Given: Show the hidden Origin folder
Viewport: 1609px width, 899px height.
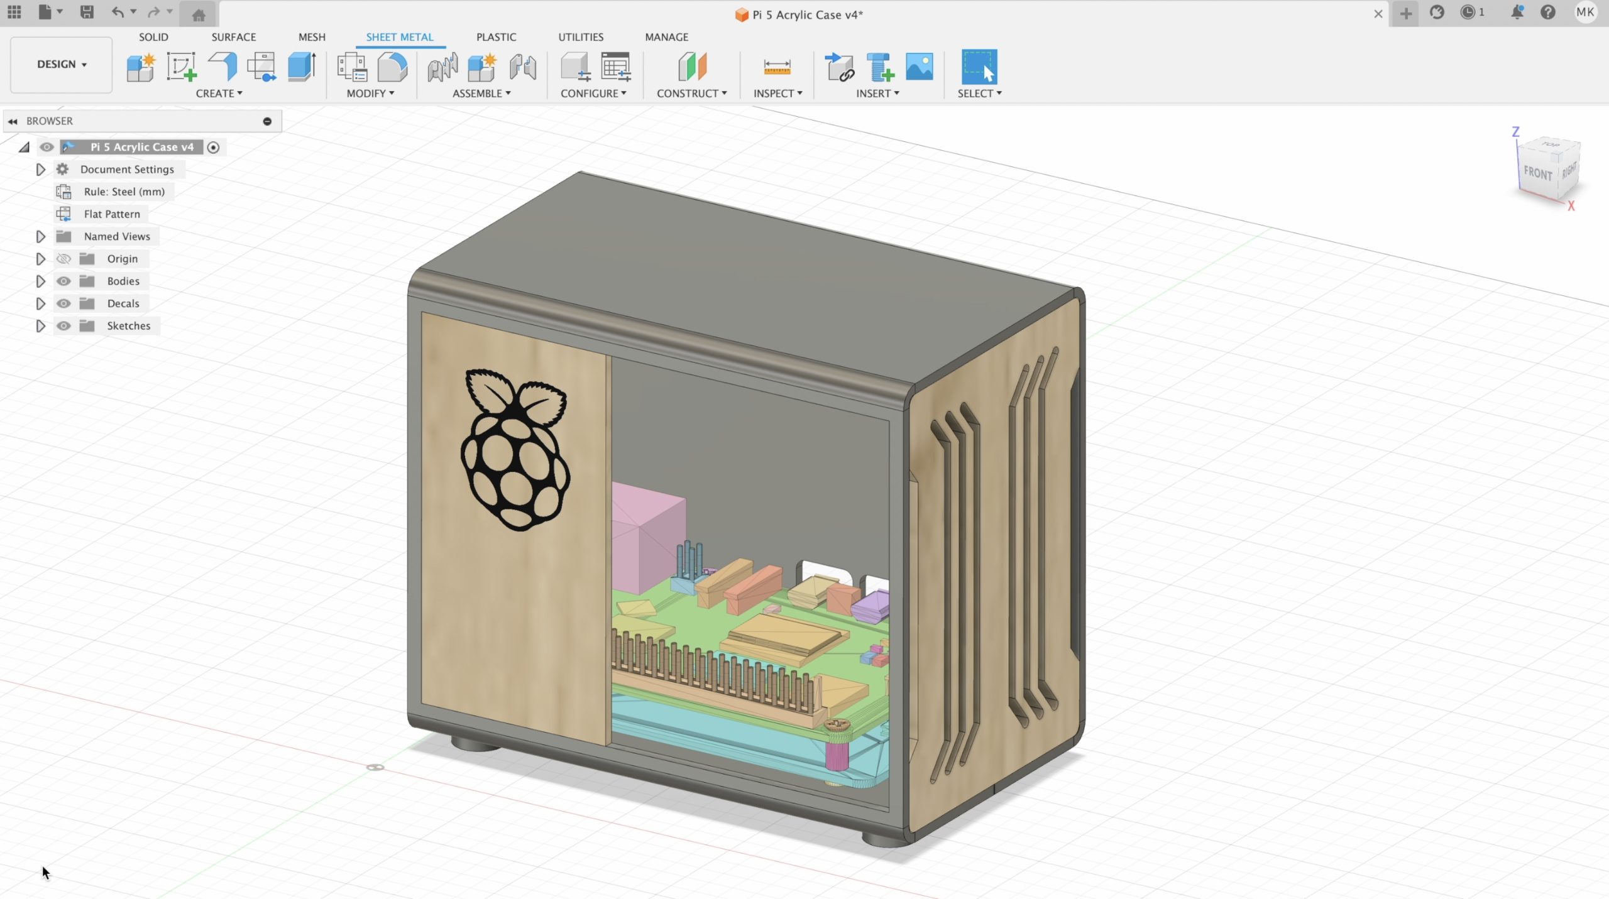Looking at the screenshot, I should (x=63, y=259).
